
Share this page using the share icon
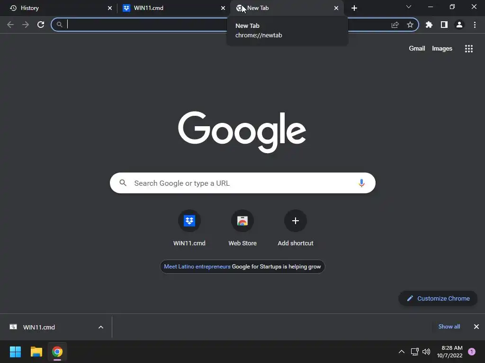click(x=395, y=25)
